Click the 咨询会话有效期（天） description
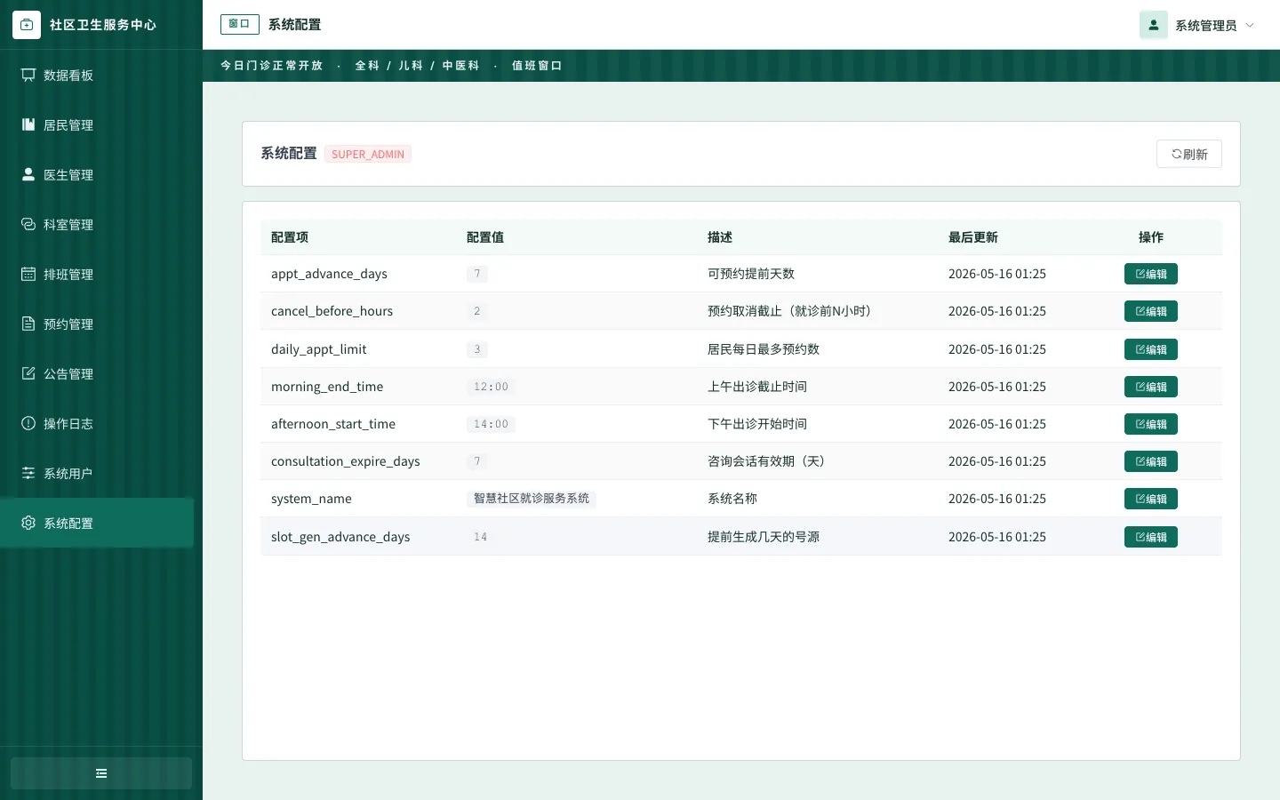The image size is (1280, 800). pos(766,461)
